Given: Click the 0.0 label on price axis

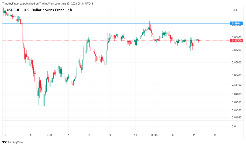Looking at the screenshot, I should click(234, 126).
